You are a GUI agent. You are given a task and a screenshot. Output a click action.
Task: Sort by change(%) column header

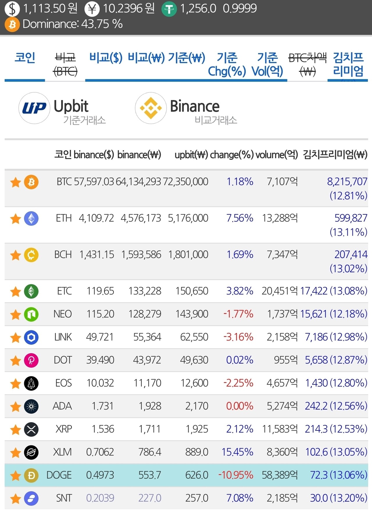point(232,155)
